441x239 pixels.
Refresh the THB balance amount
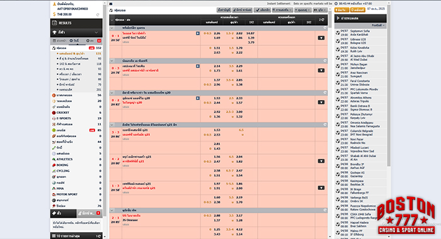point(98,14)
